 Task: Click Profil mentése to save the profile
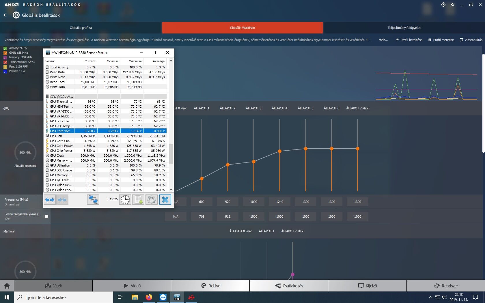441,40
